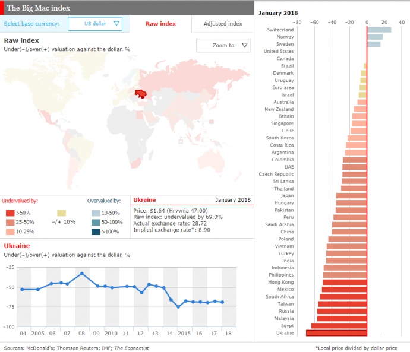The image size is (410, 352).
Task: Click the Egypt bar in the chart
Action: [x=339, y=326]
